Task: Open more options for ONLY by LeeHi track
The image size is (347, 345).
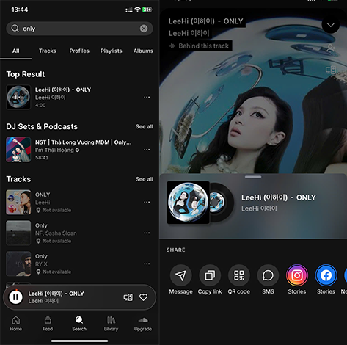Action: [147, 202]
